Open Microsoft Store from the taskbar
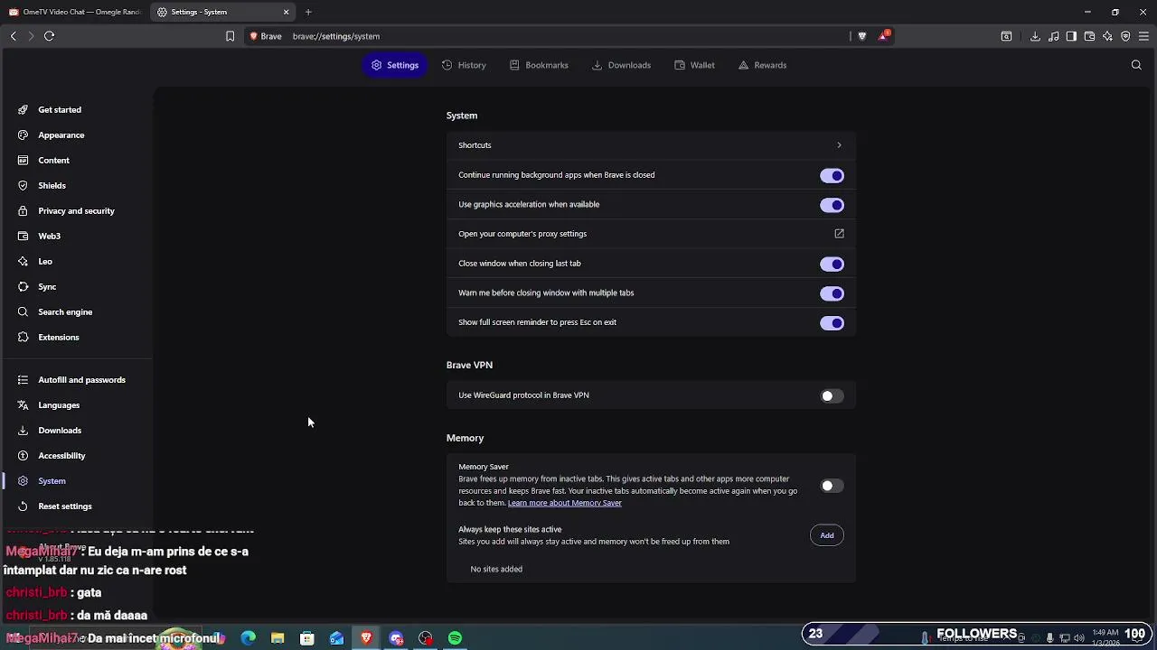This screenshot has height=650, width=1157. click(307, 638)
